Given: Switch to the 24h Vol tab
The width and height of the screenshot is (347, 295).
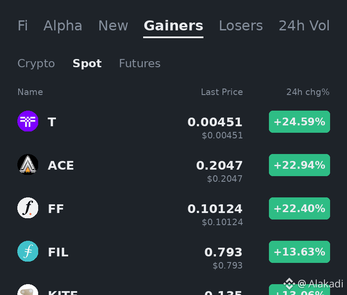Looking at the screenshot, I should [304, 26].
